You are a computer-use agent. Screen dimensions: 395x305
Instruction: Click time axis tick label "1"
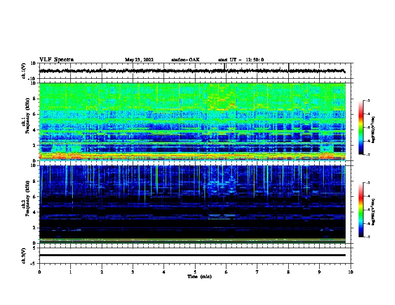pos(70,272)
